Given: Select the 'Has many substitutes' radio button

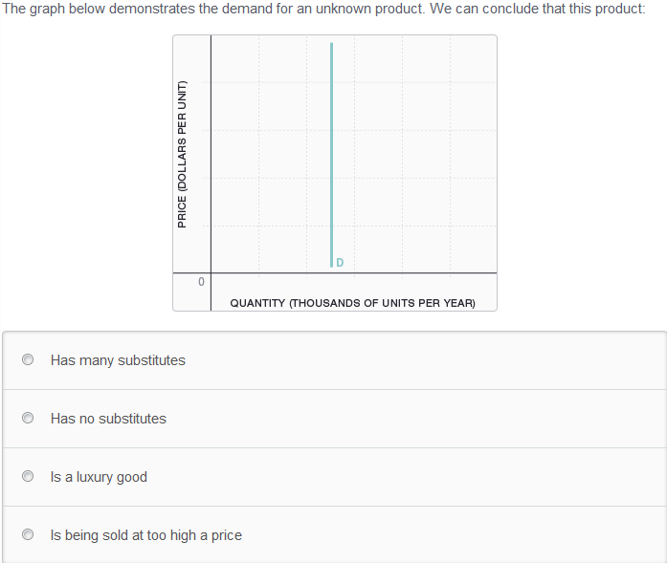Looking at the screenshot, I should [28, 360].
